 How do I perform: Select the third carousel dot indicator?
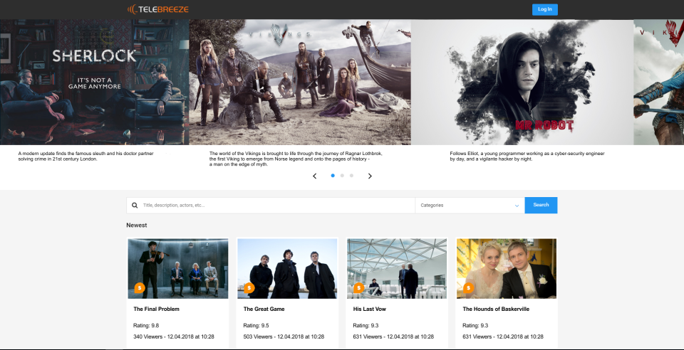pyautogui.click(x=351, y=176)
